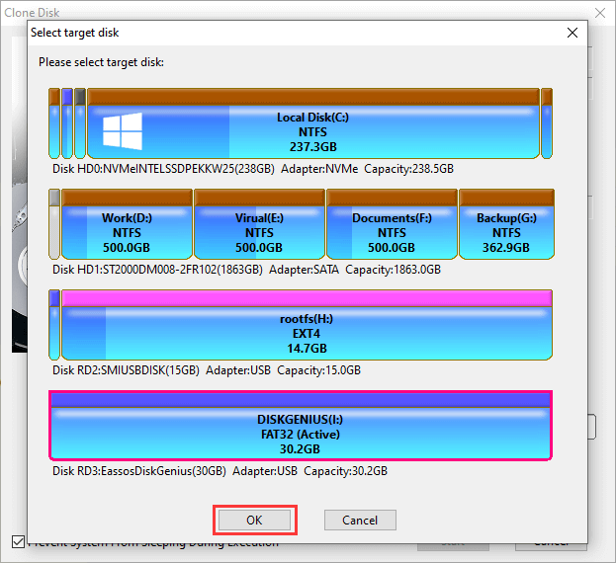Click the small partition at HD0's right end

[546, 123]
